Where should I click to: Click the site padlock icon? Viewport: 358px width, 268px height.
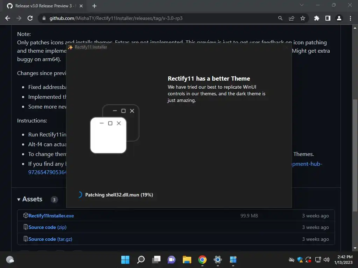coord(44,18)
